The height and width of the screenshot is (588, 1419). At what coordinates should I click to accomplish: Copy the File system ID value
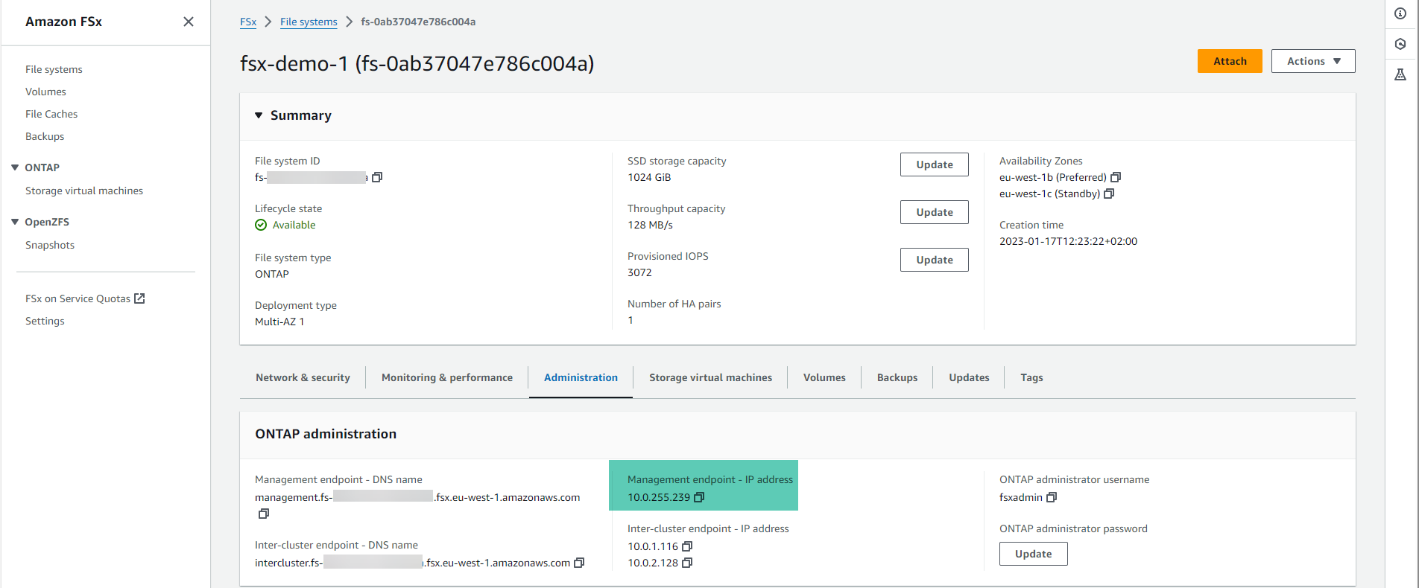377,177
